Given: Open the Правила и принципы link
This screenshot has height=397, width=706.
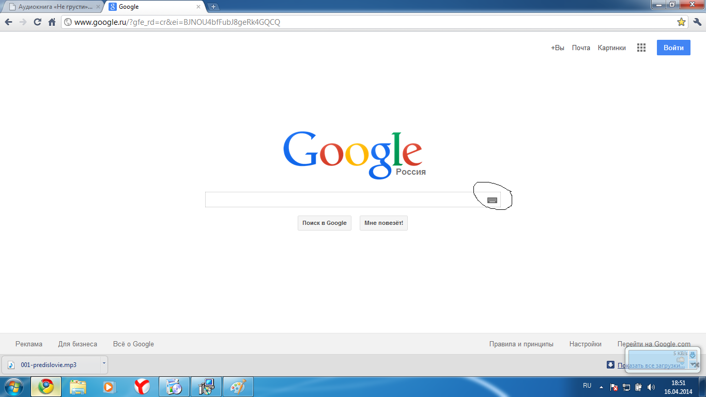Looking at the screenshot, I should coord(521,344).
